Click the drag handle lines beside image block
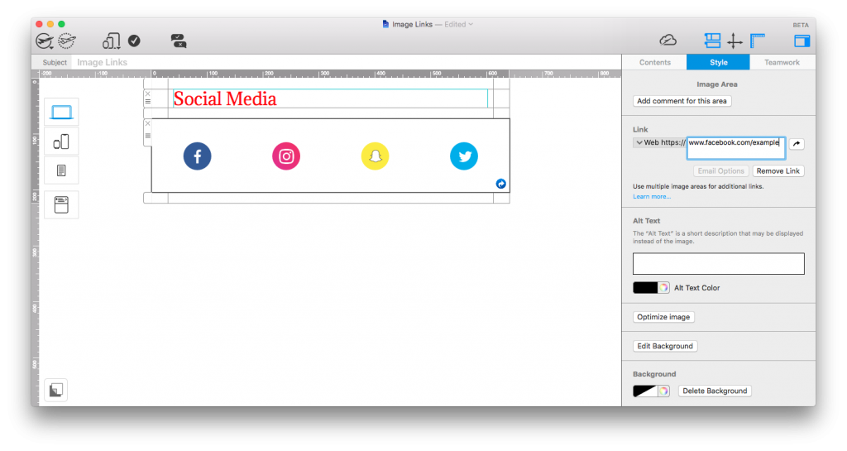The height and width of the screenshot is (451, 847). point(147,136)
